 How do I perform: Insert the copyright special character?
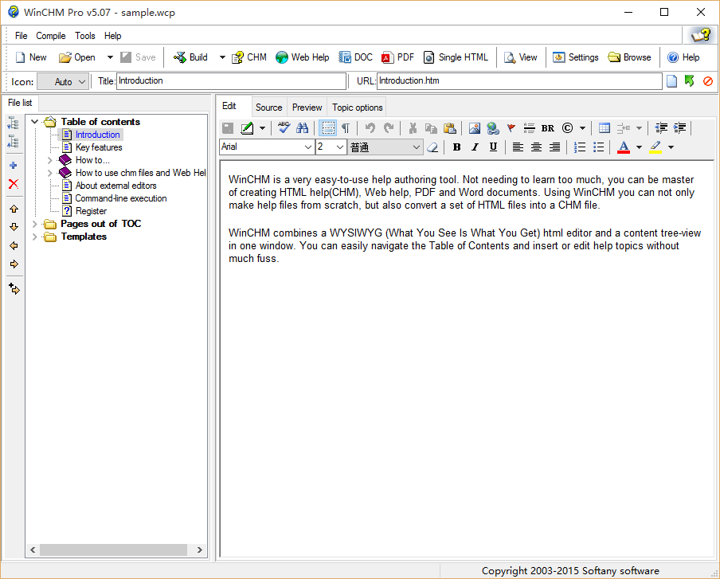pyautogui.click(x=568, y=128)
